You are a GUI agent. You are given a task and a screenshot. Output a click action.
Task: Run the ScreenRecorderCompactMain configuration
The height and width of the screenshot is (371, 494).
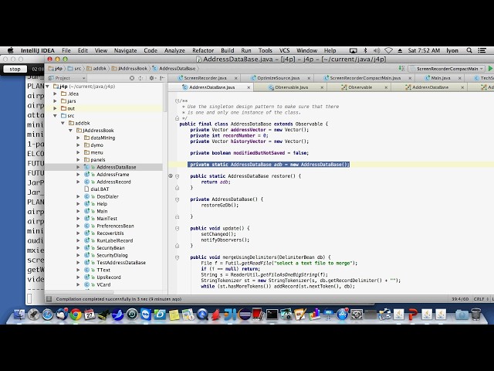[491, 69]
